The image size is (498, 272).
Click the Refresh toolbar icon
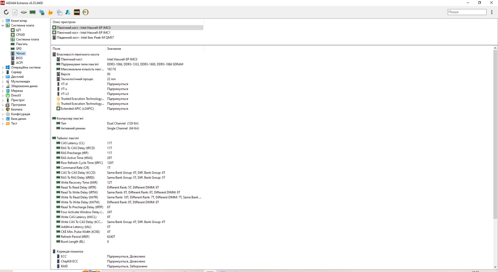(6, 12)
